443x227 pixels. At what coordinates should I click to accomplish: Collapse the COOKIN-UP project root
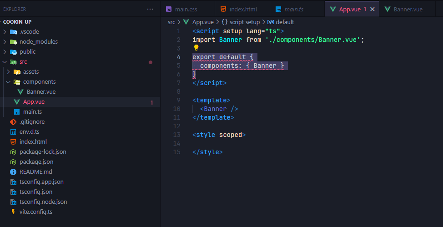click(x=17, y=22)
